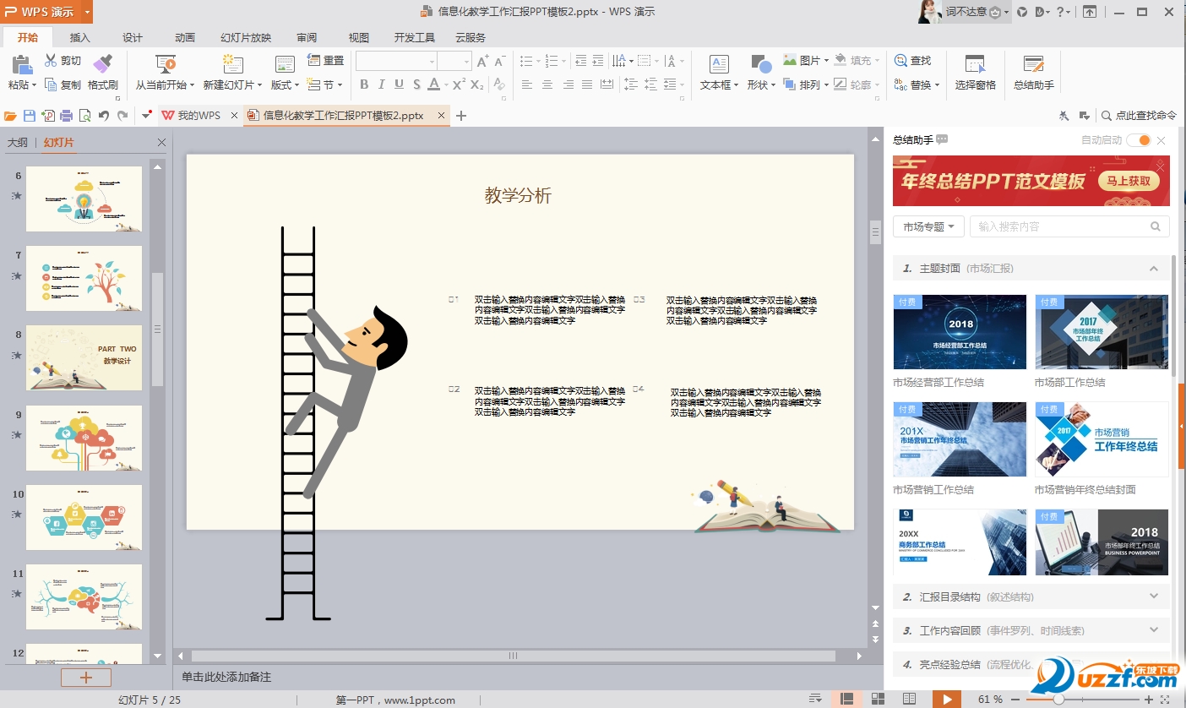1186x708 pixels.
Task: Switch to the Outline (大纲) panel tab
Action: pyautogui.click(x=18, y=143)
